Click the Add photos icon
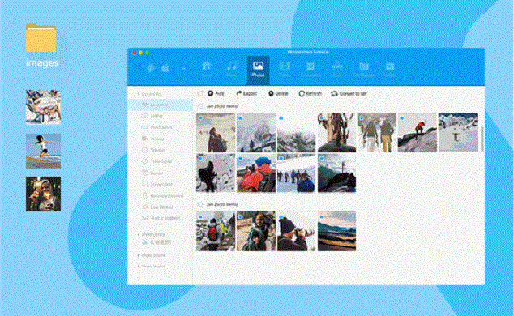Screen dimensions: 514x316 point(211,94)
